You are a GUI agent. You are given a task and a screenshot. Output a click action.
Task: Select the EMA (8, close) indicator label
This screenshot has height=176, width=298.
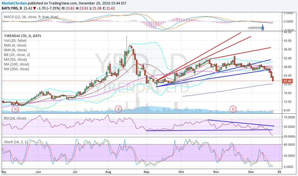tap(15, 50)
